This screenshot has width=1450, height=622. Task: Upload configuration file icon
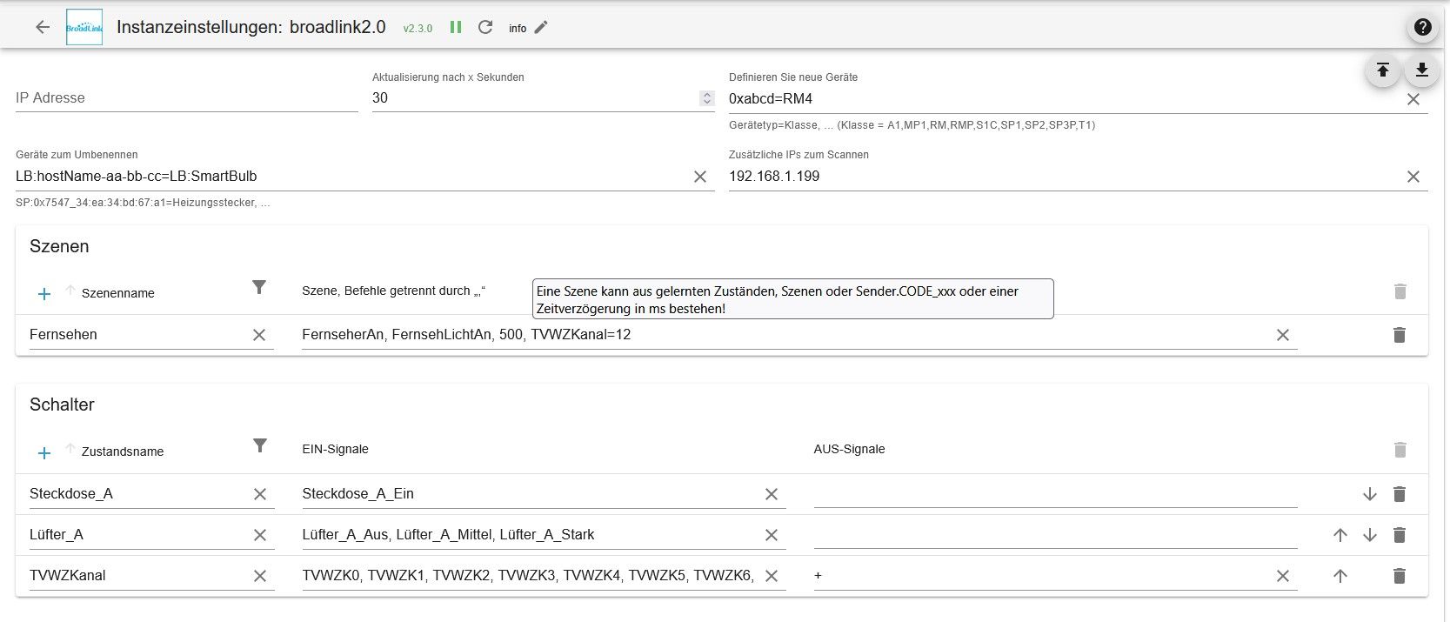(x=1382, y=70)
